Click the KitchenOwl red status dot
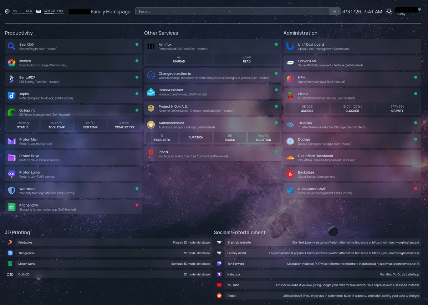The width and height of the screenshot is (428, 305). [137, 205]
